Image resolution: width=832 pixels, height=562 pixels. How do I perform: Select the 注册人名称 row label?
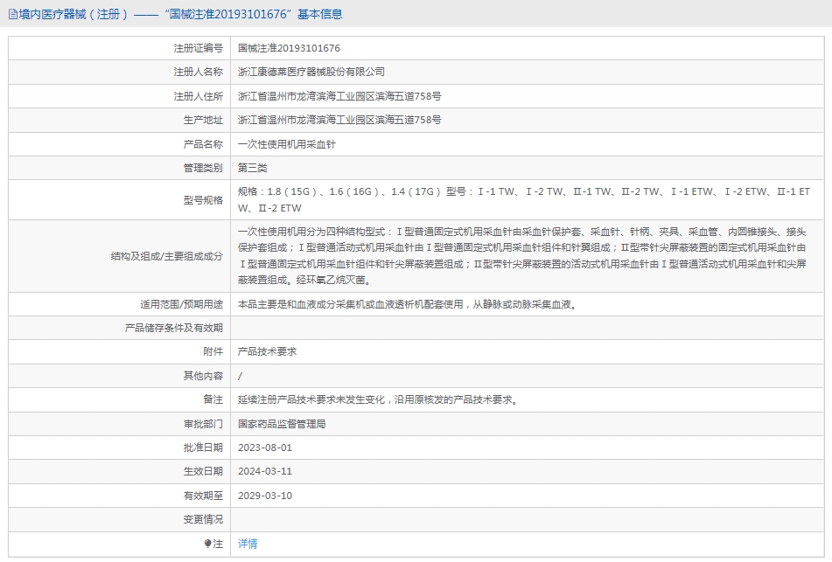point(199,72)
